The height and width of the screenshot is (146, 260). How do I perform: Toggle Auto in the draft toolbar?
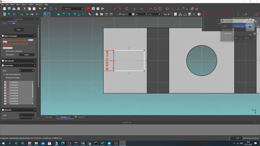tap(122, 15)
